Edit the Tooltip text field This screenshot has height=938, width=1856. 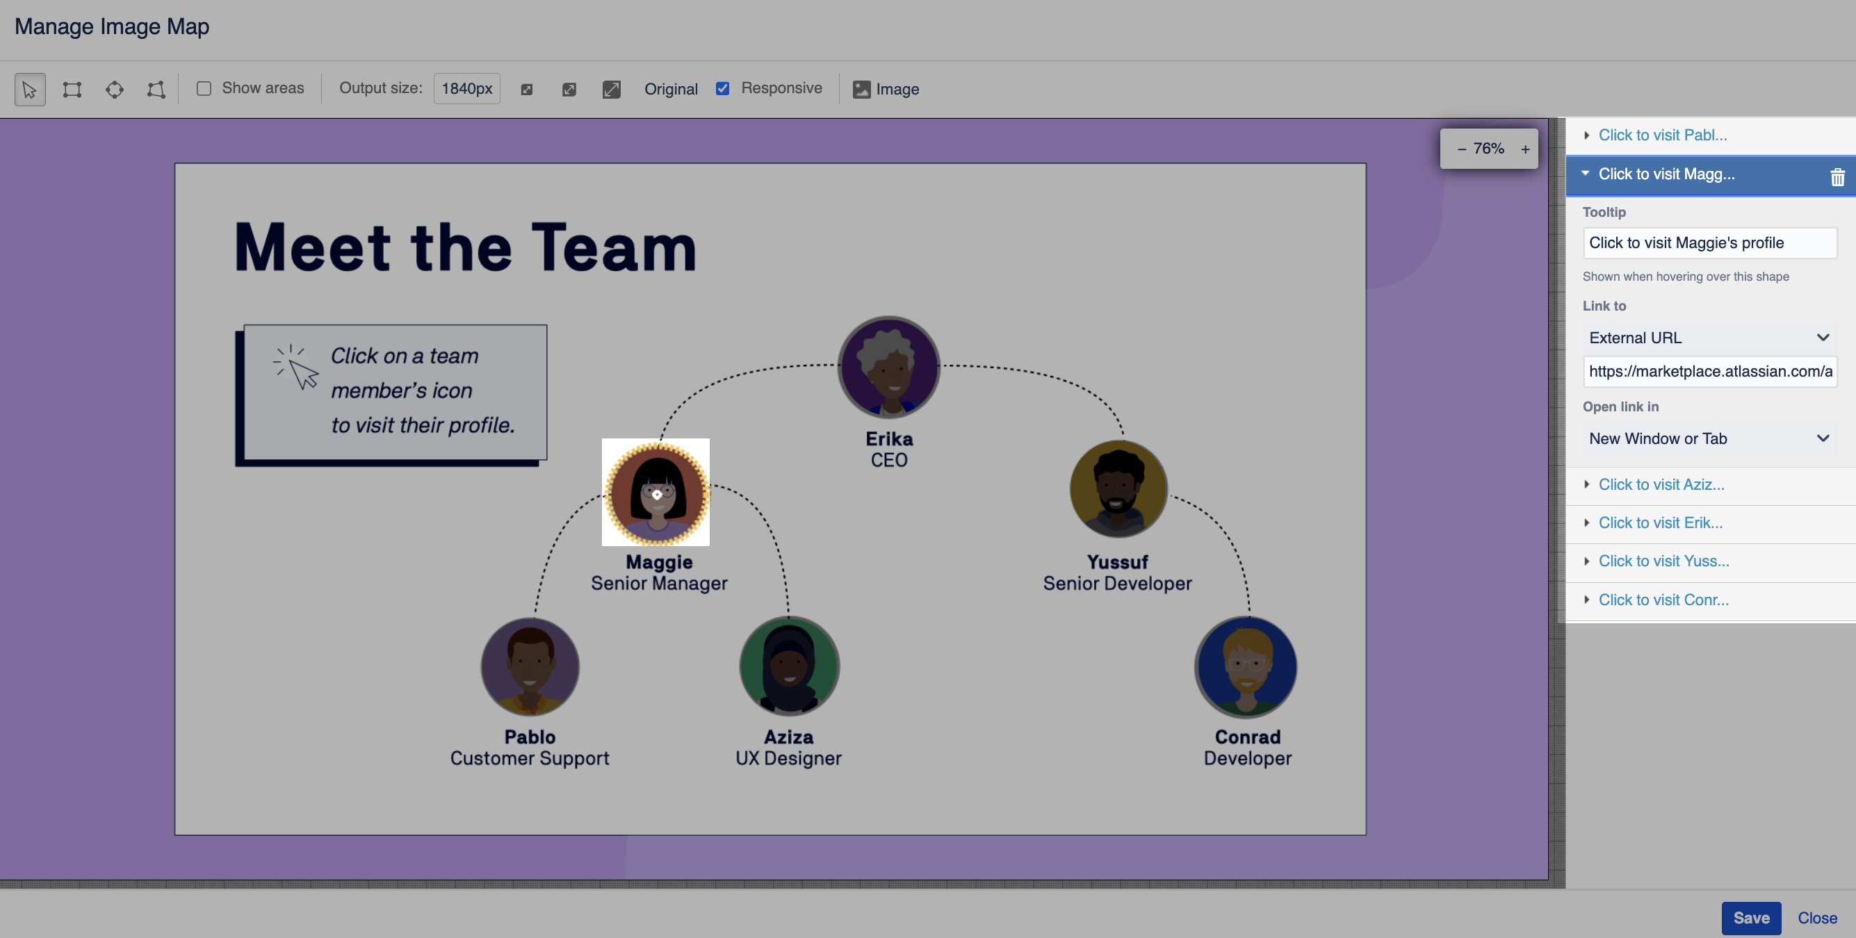tap(1709, 242)
